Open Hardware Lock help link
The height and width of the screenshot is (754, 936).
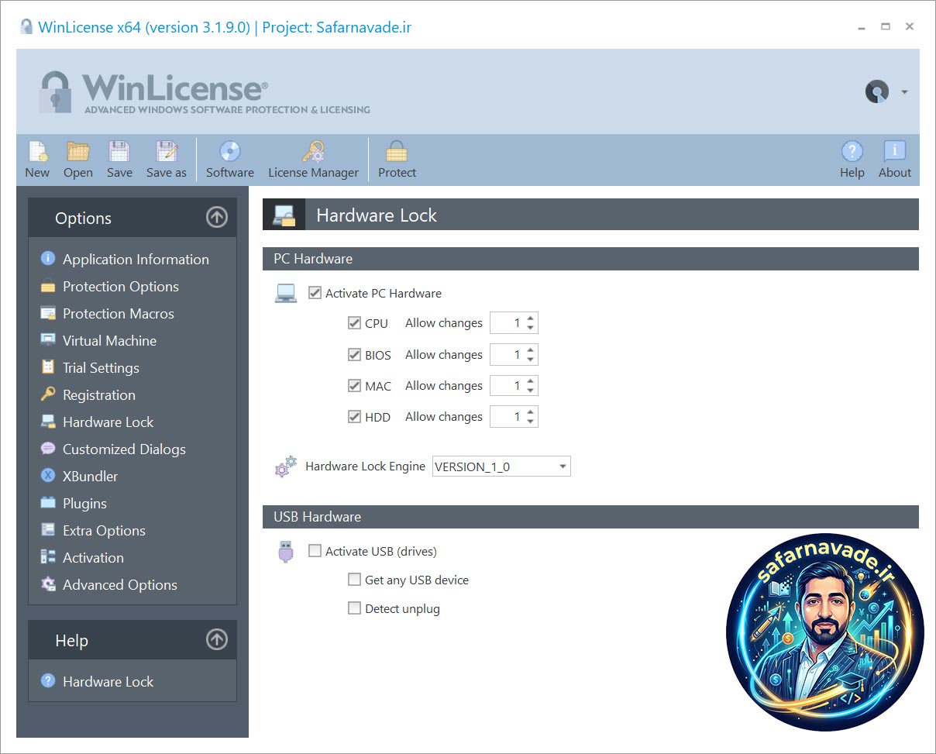tap(108, 681)
